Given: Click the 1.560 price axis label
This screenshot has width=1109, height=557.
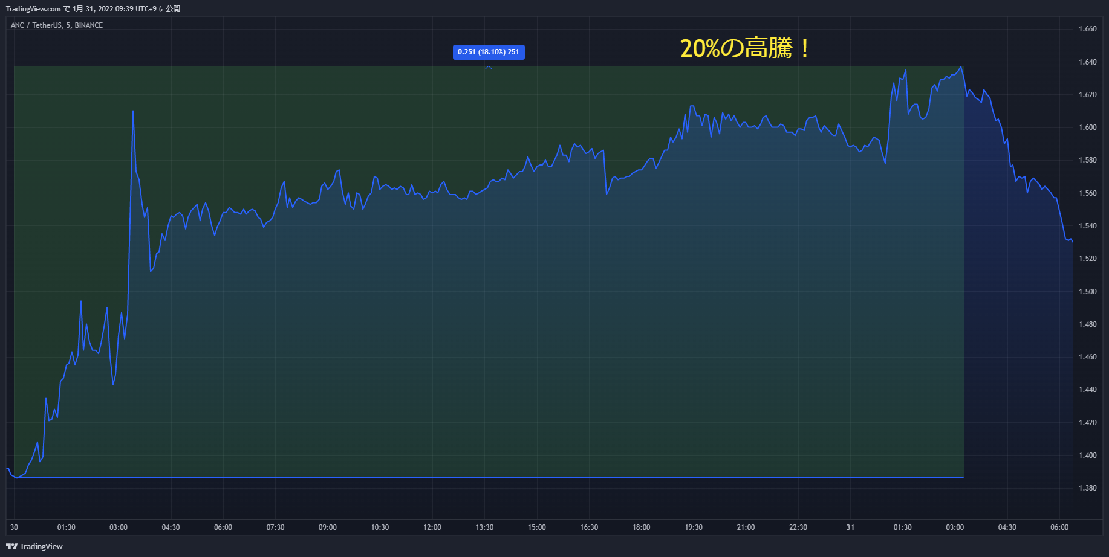Looking at the screenshot, I should [1088, 193].
